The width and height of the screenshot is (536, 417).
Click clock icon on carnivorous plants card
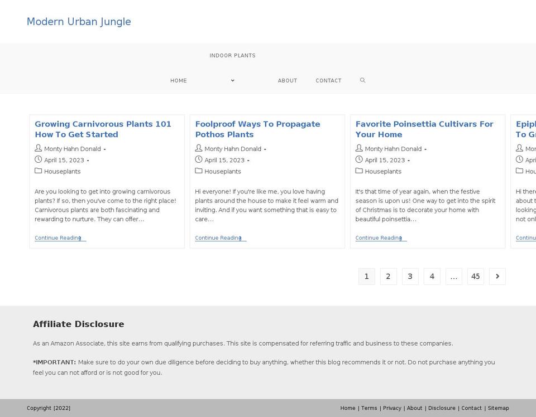click(39, 159)
